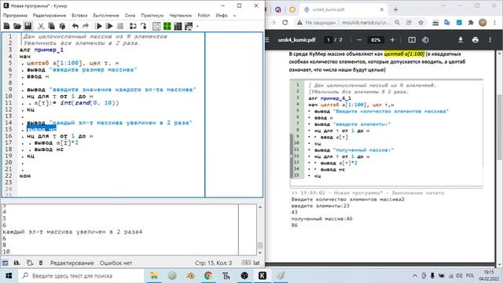Open the Выполнение menu
503x283 pixels.
[106, 16]
